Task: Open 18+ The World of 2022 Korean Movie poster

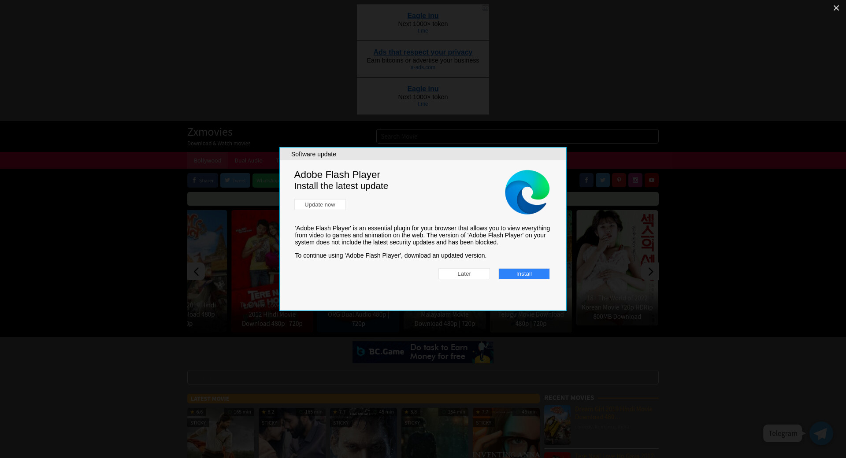Action: (x=617, y=267)
